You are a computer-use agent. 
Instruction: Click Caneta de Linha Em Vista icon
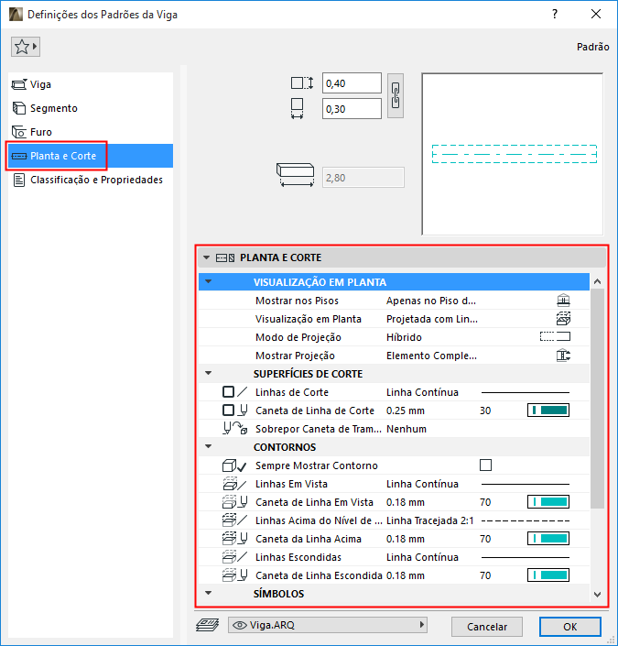point(234,502)
